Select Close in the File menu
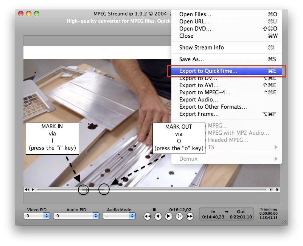 coord(227,36)
